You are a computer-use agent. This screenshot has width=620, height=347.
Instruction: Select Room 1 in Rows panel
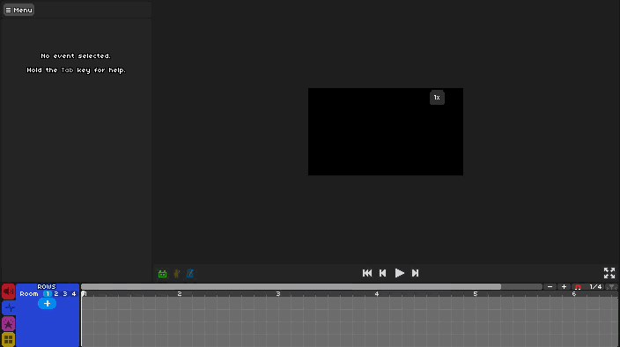pyautogui.click(x=48, y=293)
